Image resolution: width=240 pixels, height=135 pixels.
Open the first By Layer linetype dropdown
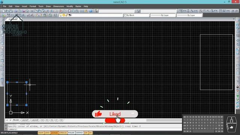pos(163,15)
